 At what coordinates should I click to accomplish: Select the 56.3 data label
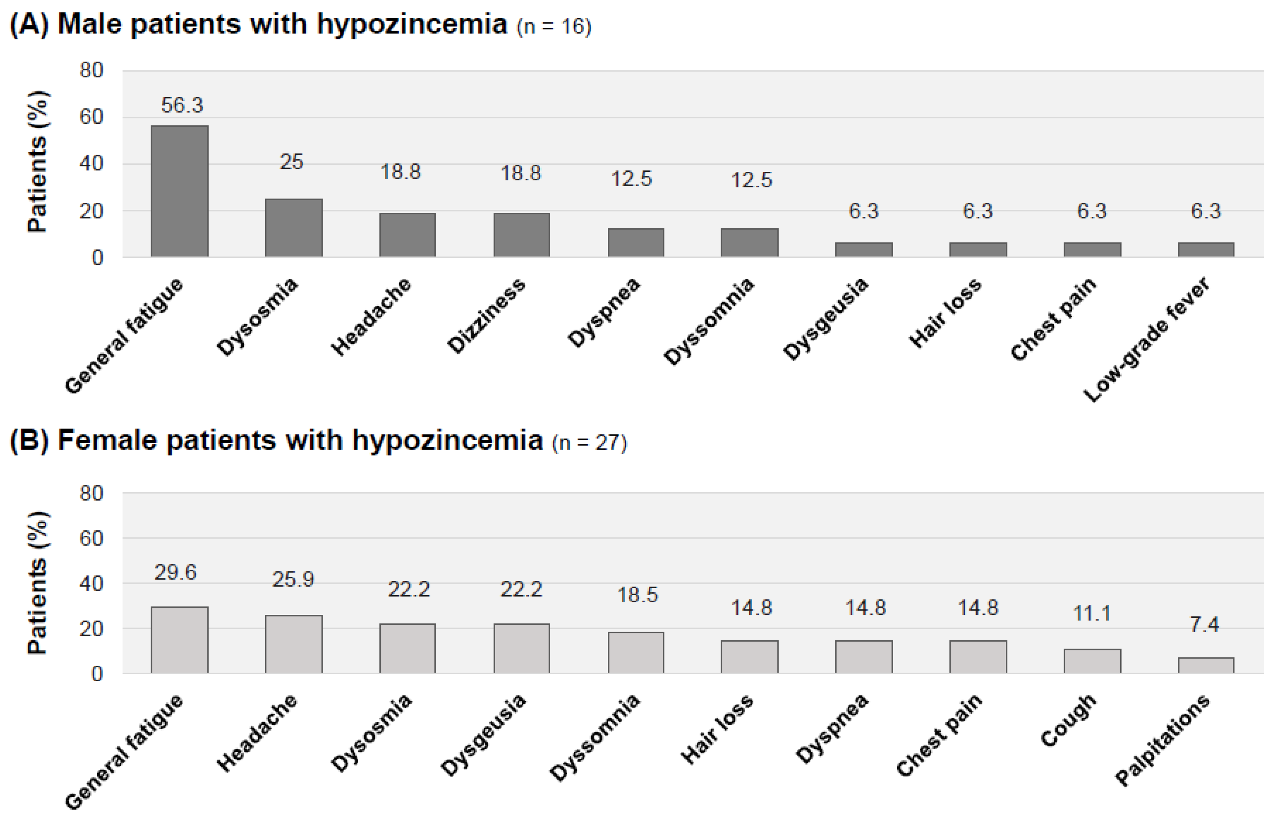click(182, 105)
